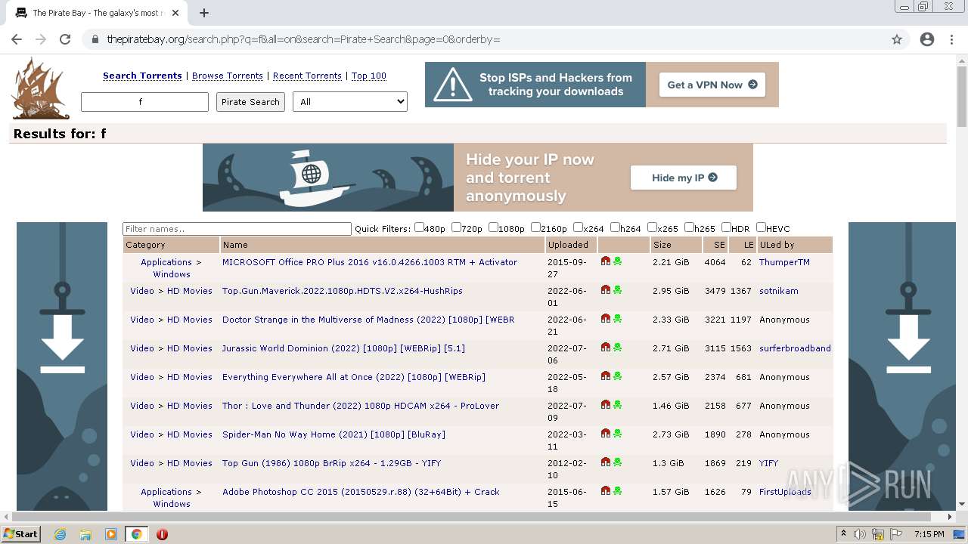Open uploader ThumperTM profile
Screen dimensions: 968x544
784,262
